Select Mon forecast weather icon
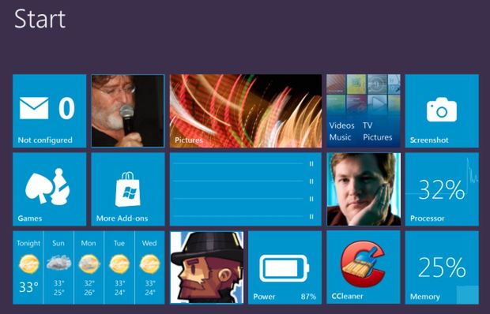Image resolution: width=490 pixels, height=314 pixels. point(89,264)
